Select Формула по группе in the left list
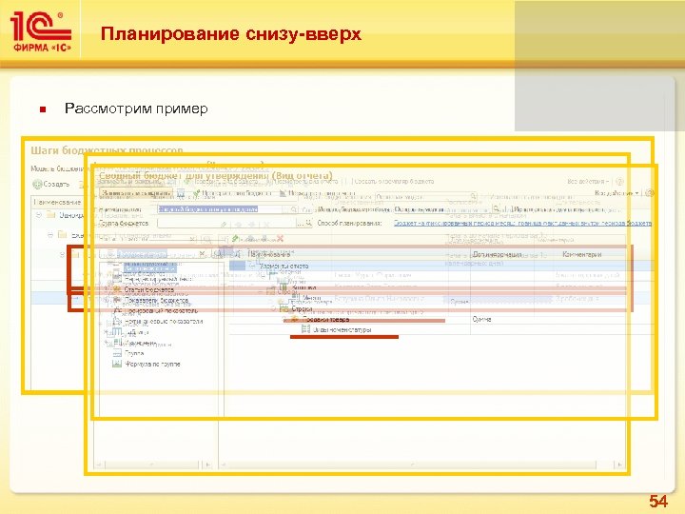The image size is (685, 514). [152, 364]
